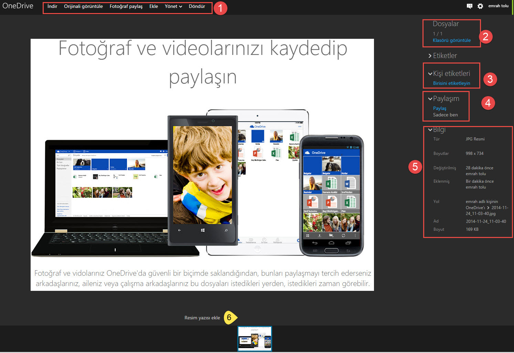Image resolution: width=514 pixels, height=353 pixels.
Task: Click the 1 / 1 file counter
Action: 438,34
